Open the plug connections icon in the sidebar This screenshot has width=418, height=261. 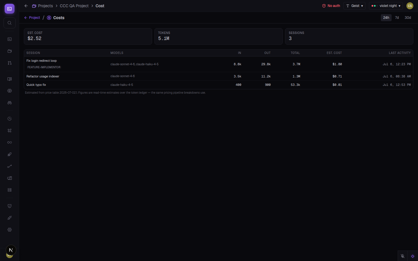pos(10,218)
